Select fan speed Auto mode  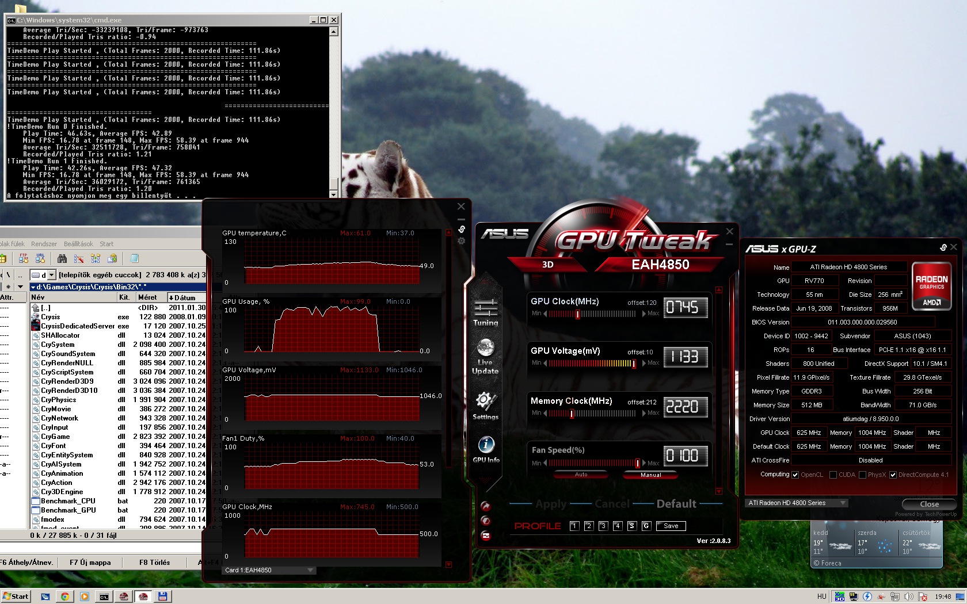[x=581, y=475]
